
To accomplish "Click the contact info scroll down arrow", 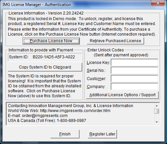I will pyautogui.click(x=157, y=122).
